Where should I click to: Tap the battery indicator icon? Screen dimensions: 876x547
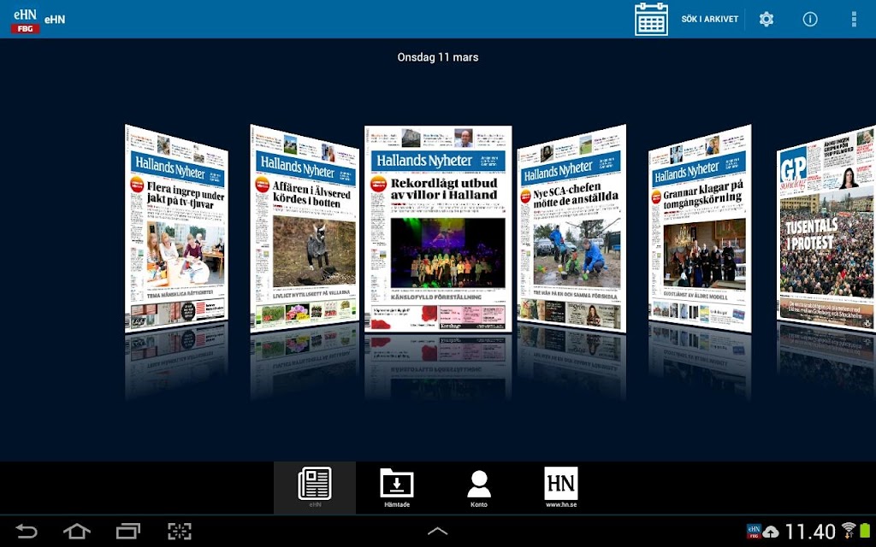(866, 531)
